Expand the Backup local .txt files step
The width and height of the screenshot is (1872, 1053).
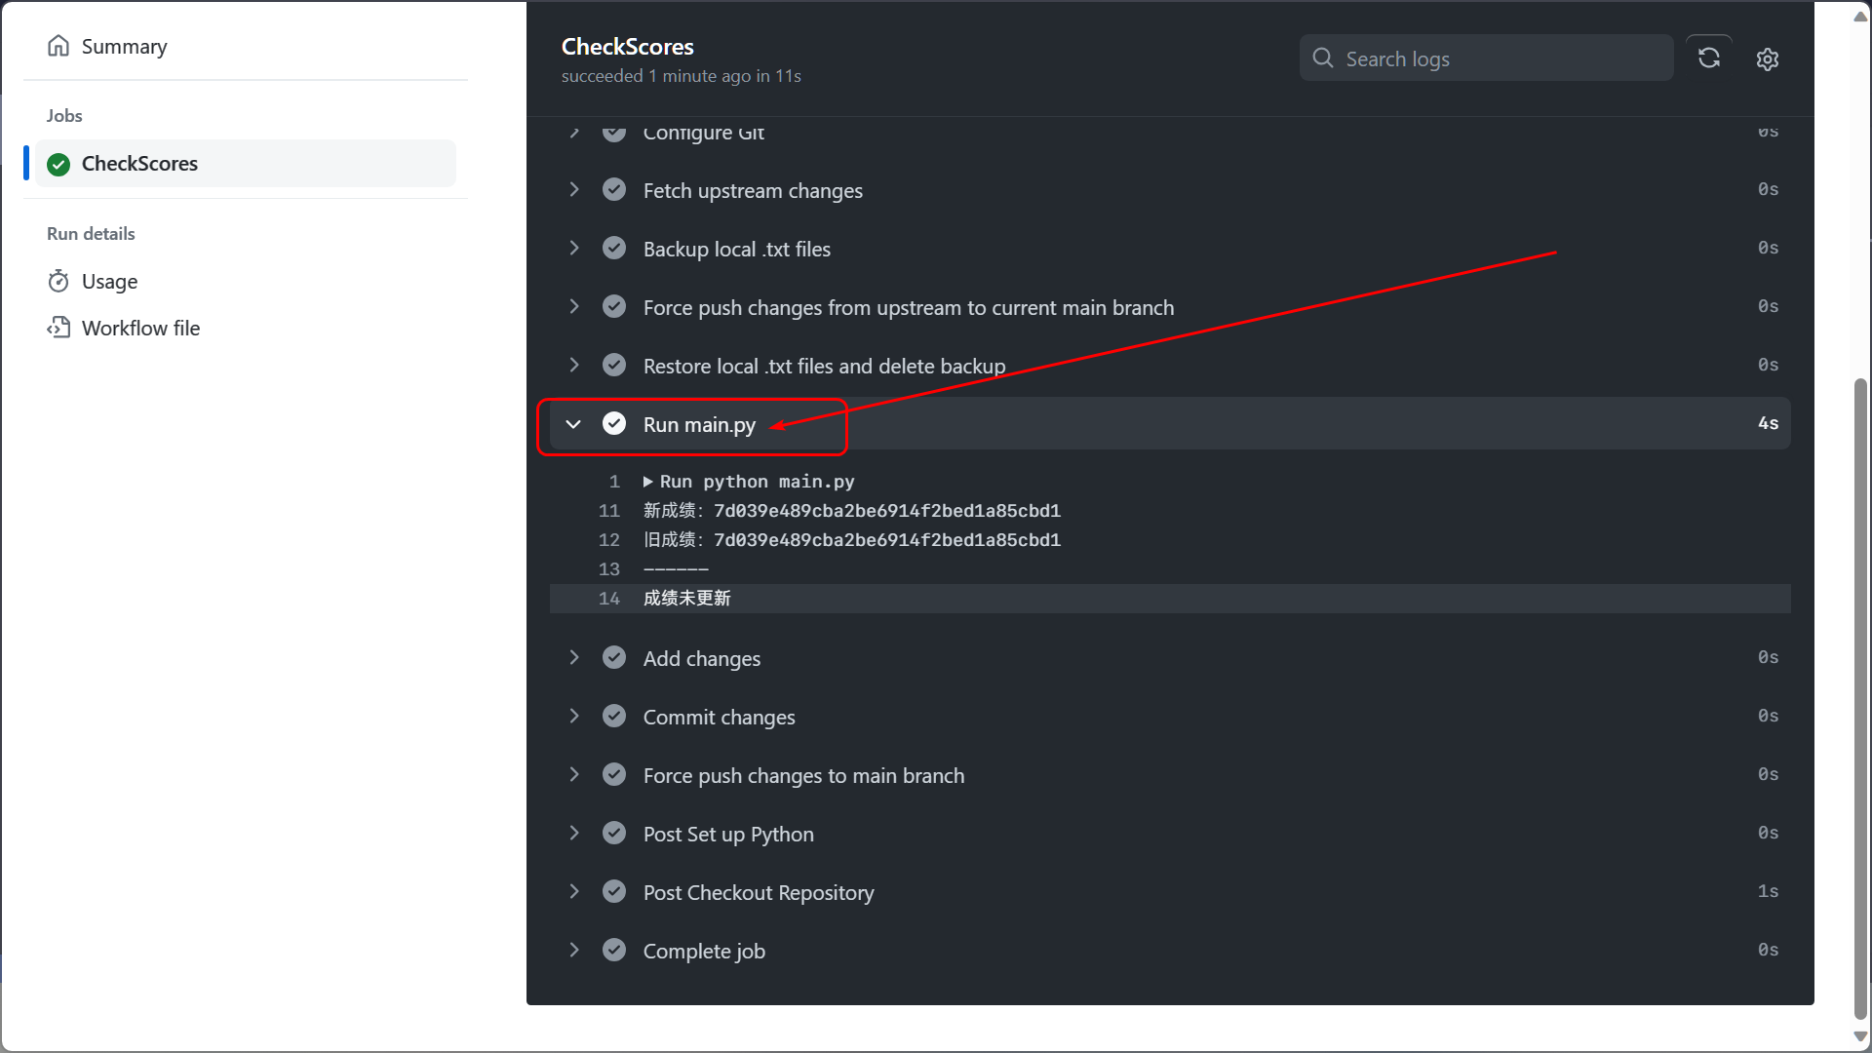pos(573,248)
